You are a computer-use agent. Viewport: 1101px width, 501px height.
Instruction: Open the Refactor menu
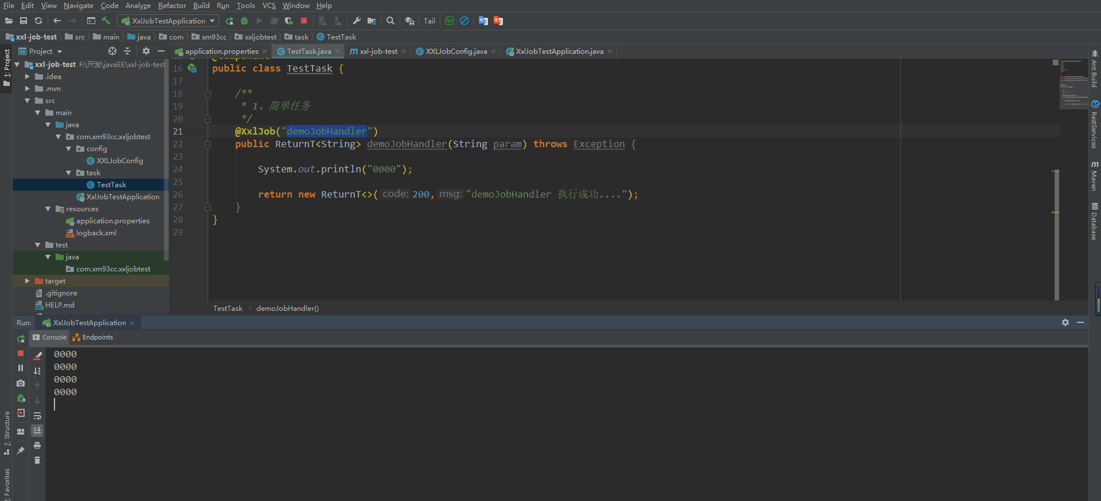[x=172, y=5]
